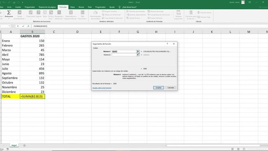Open Ayuda sobre esta función link
Viewport: 268px width, 151px height.
[x=102, y=88]
